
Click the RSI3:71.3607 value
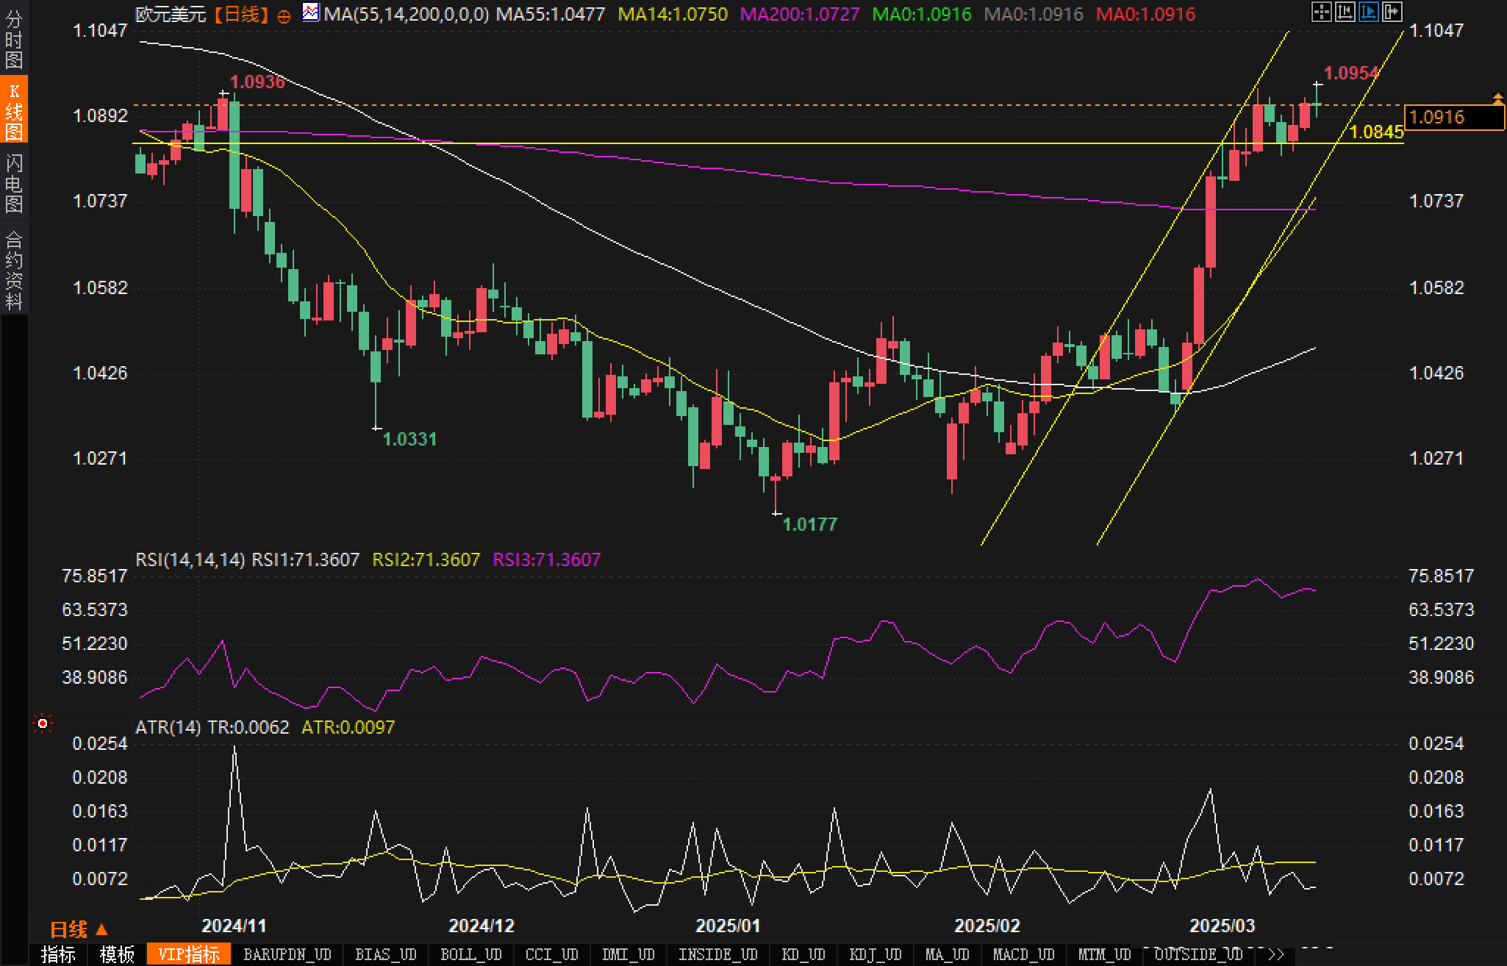(x=546, y=559)
